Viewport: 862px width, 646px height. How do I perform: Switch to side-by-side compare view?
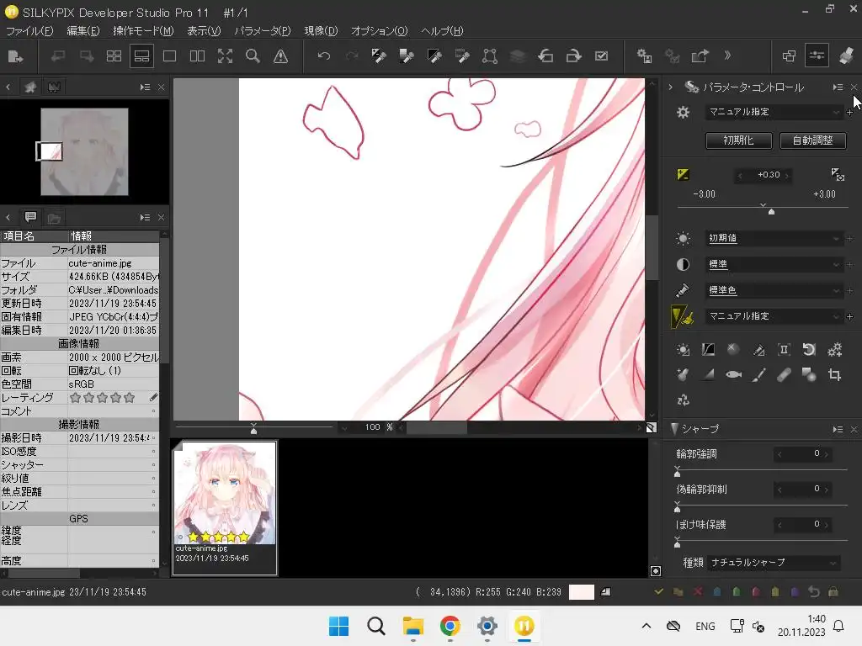point(197,56)
